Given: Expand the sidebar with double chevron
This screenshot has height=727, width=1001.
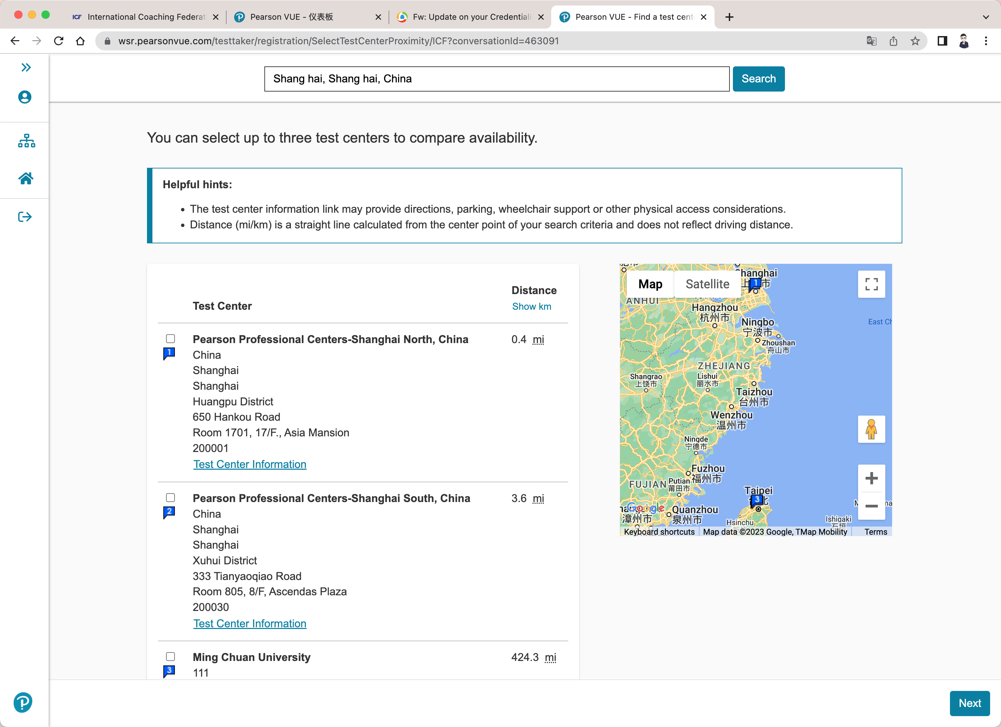Looking at the screenshot, I should (x=26, y=67).
